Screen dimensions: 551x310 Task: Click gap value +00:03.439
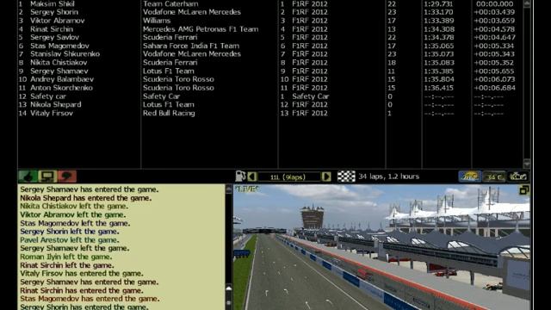click(494, 12)
